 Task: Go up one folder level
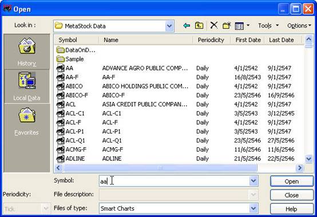click(x=199, y=26)
